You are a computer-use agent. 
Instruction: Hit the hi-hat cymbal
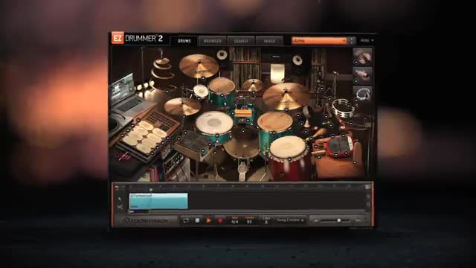(x=182, y=106)
